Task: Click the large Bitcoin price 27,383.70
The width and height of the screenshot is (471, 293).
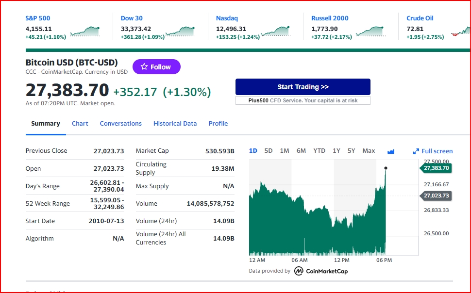Action: click(x=67, y=90)
